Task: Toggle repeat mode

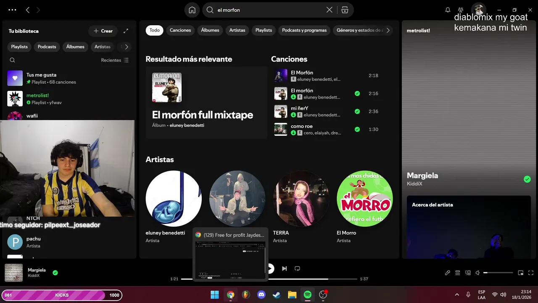Action: pos(297,268)
